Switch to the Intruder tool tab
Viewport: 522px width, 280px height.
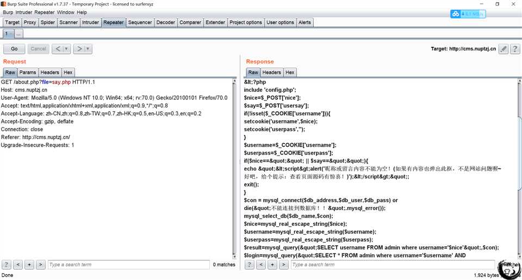point(91,22)
